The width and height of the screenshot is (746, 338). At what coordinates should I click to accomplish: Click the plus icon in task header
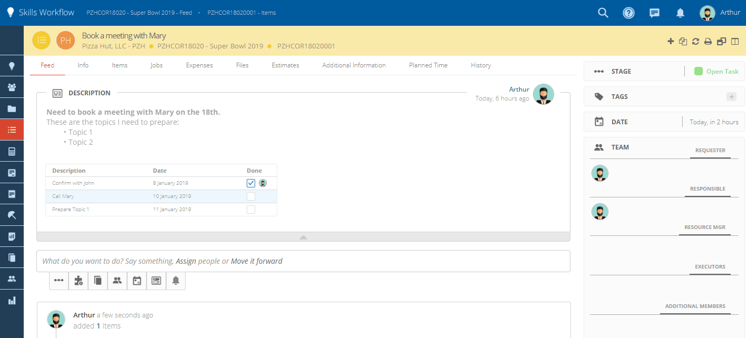671,41
